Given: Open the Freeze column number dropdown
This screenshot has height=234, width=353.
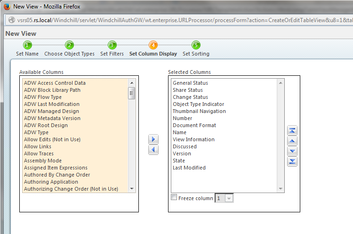Looking at the screenshot, I should point(229,198).
